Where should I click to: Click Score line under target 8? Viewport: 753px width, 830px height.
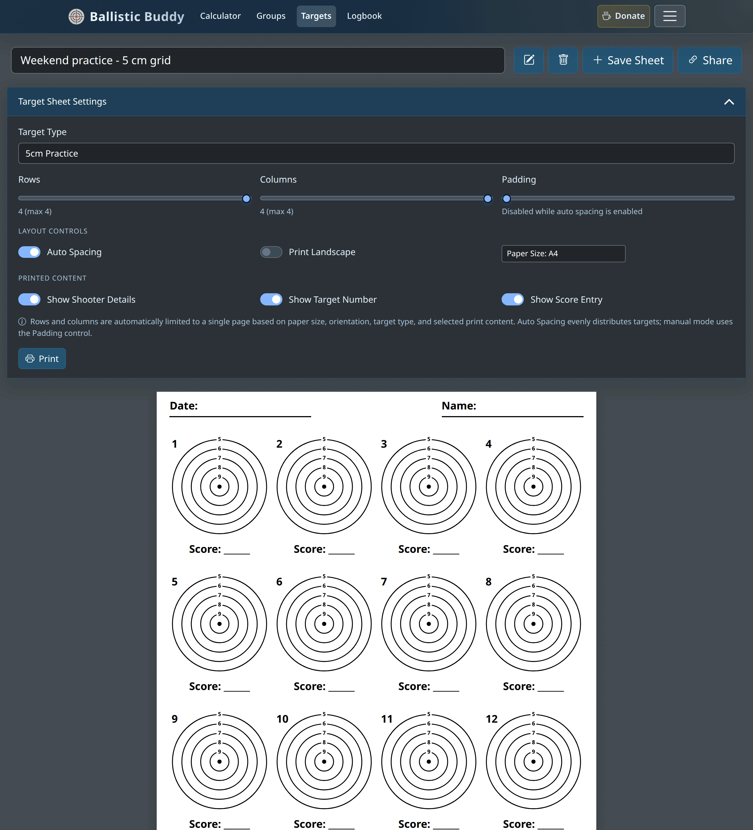pyautogui.click(x=533, y=686)
